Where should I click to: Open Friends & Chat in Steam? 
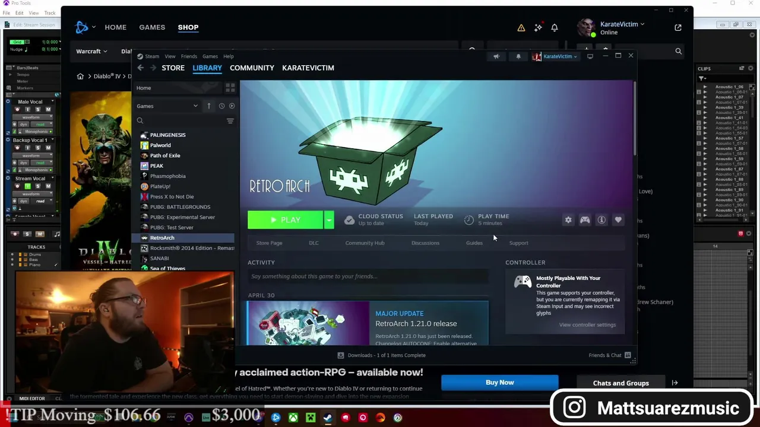610,355
